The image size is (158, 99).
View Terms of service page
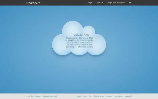click(99, 96)
